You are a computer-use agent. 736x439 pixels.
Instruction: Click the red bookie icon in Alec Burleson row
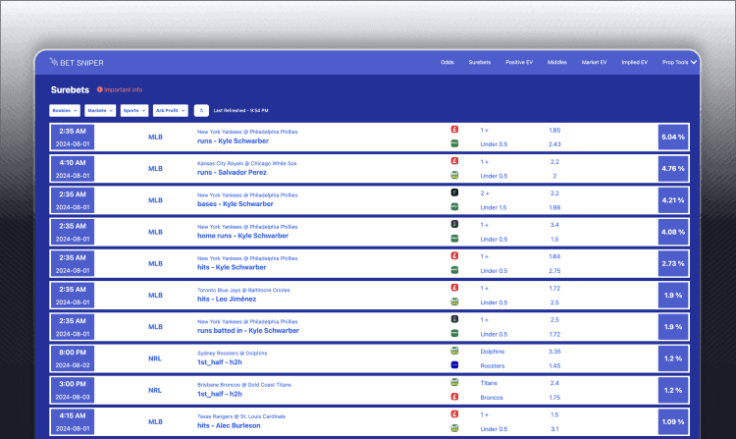[454, 413]
